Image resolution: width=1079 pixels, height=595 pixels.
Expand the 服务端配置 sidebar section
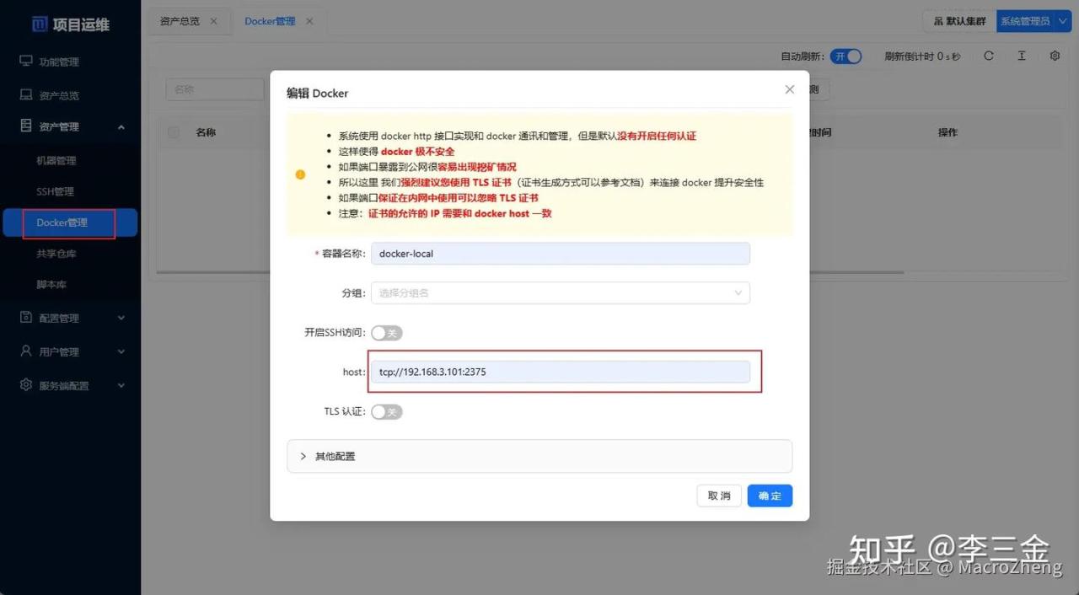tap(70, 385)
